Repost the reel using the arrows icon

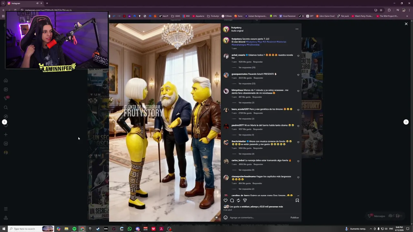click(238, 200)
